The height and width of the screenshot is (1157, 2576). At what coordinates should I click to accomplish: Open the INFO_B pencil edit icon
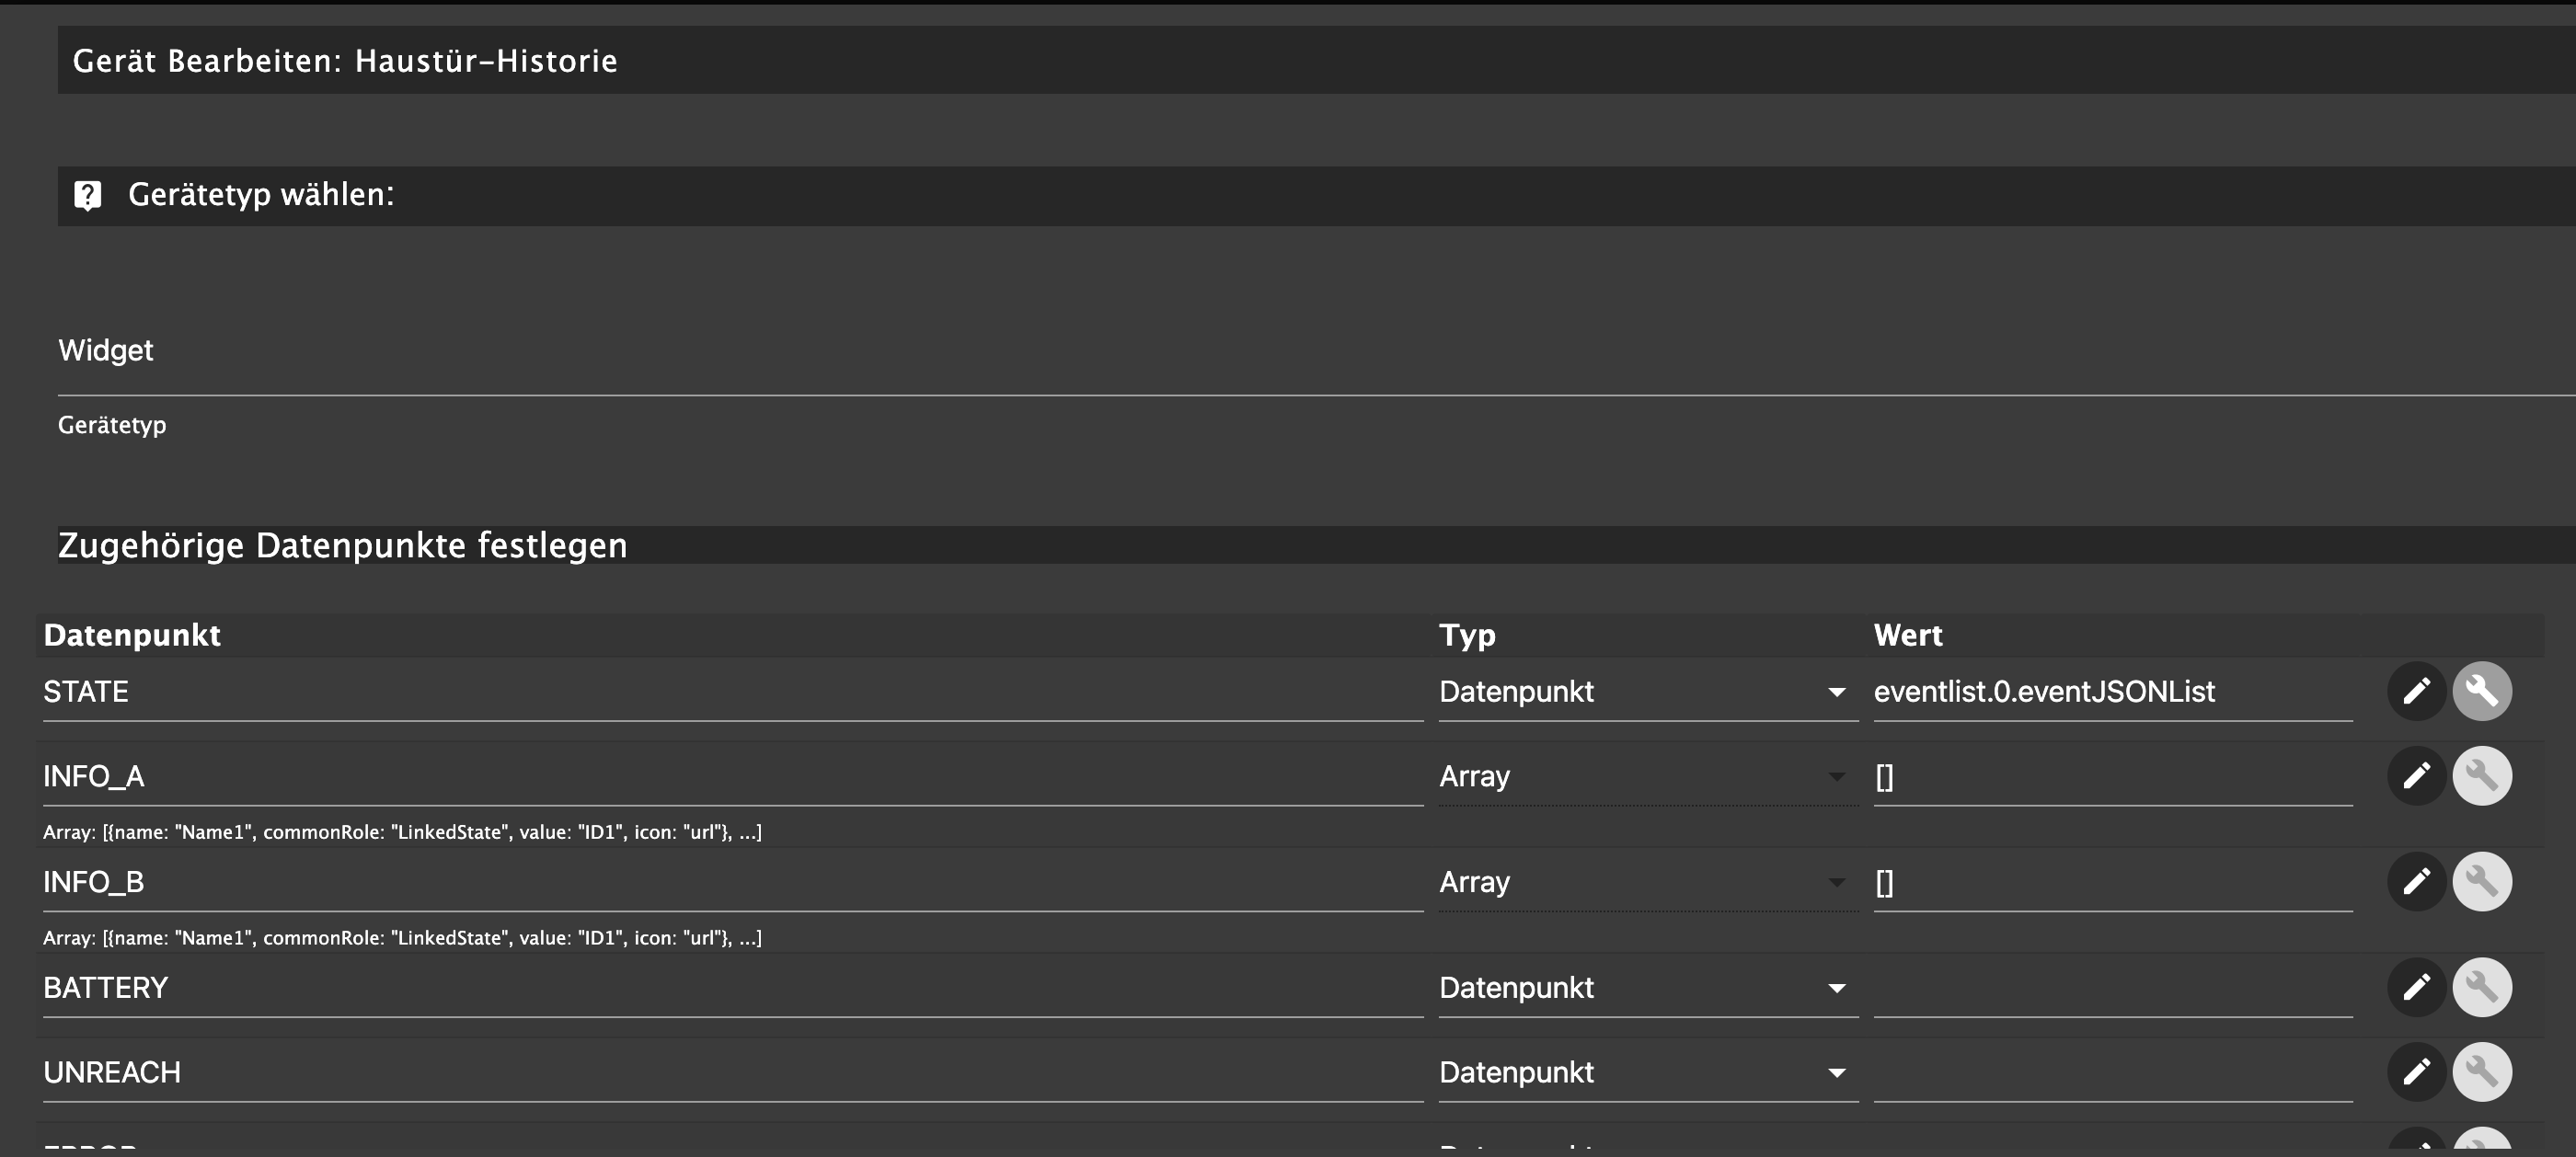click(x=2416, y=882)
